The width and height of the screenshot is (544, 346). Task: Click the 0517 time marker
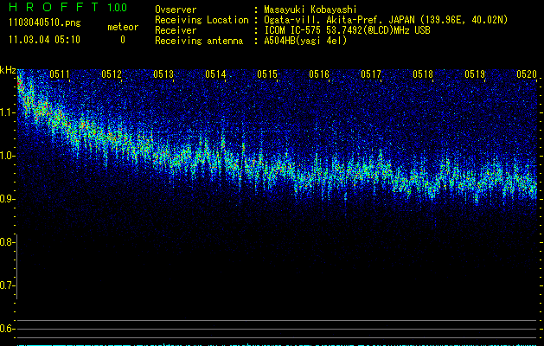[x=370, y=74]
